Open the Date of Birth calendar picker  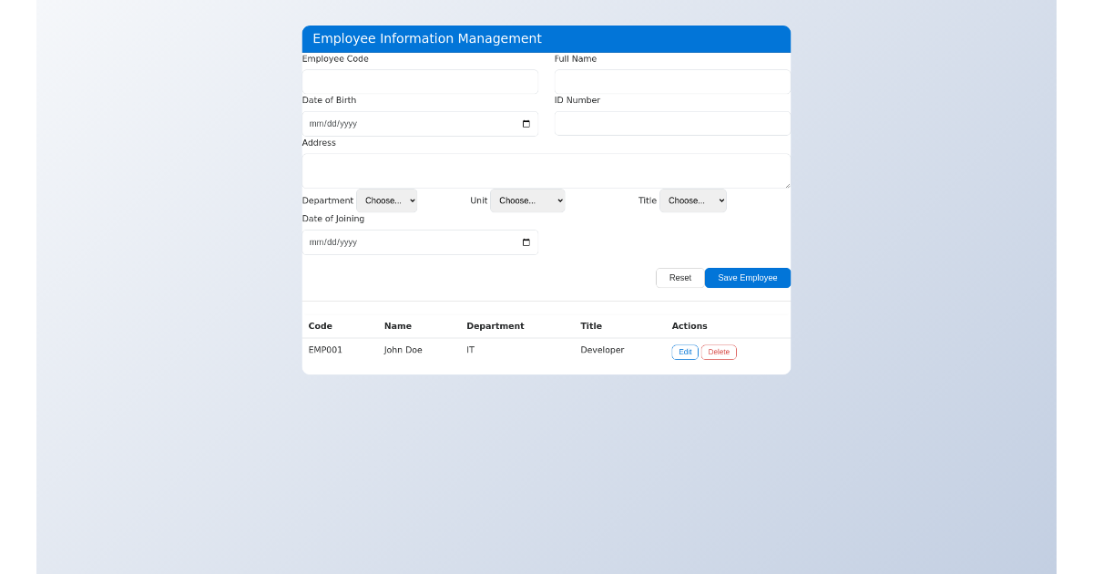coord(526,123)
